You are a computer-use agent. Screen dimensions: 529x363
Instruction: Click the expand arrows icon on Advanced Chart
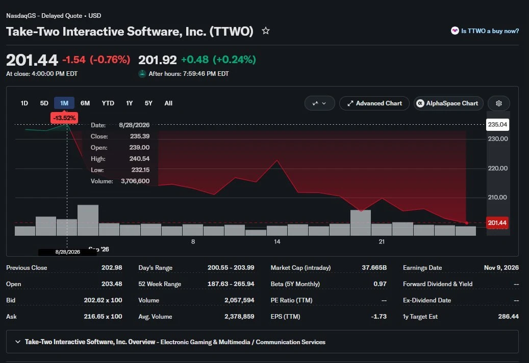(x=350, y=103)
